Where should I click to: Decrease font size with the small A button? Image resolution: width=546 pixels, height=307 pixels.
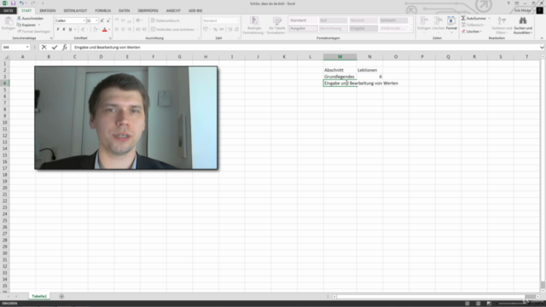click(x=108, y=20)
